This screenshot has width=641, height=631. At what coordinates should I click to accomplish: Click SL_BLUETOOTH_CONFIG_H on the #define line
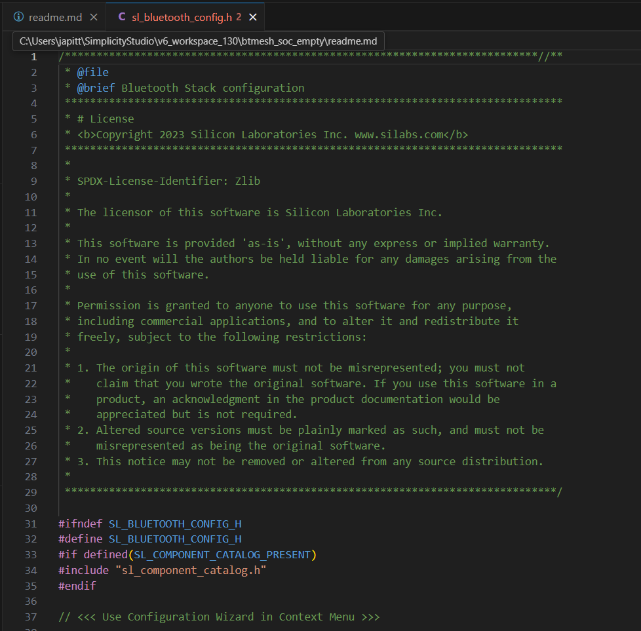pos(175,539)
